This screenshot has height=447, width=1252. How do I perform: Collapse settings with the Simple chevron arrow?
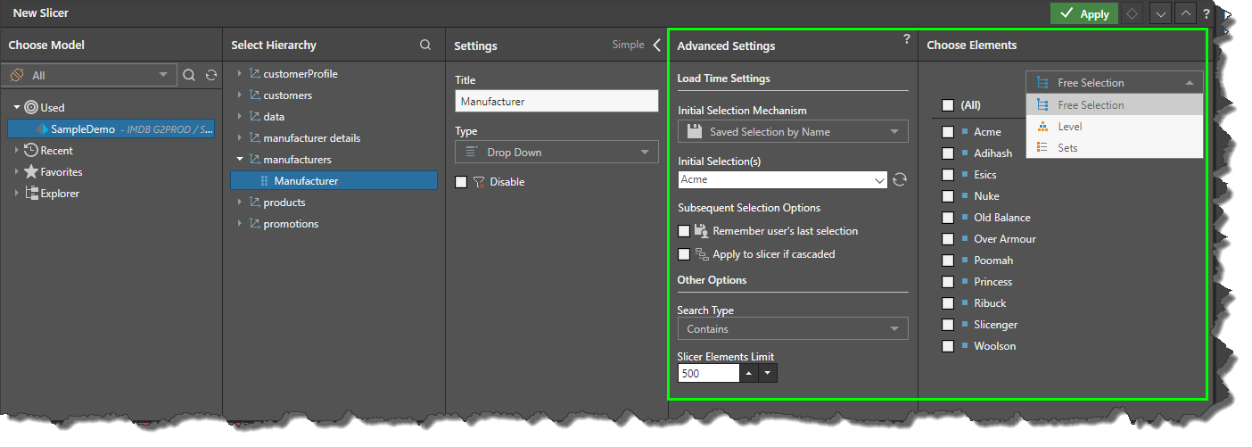tap(657, 45)
